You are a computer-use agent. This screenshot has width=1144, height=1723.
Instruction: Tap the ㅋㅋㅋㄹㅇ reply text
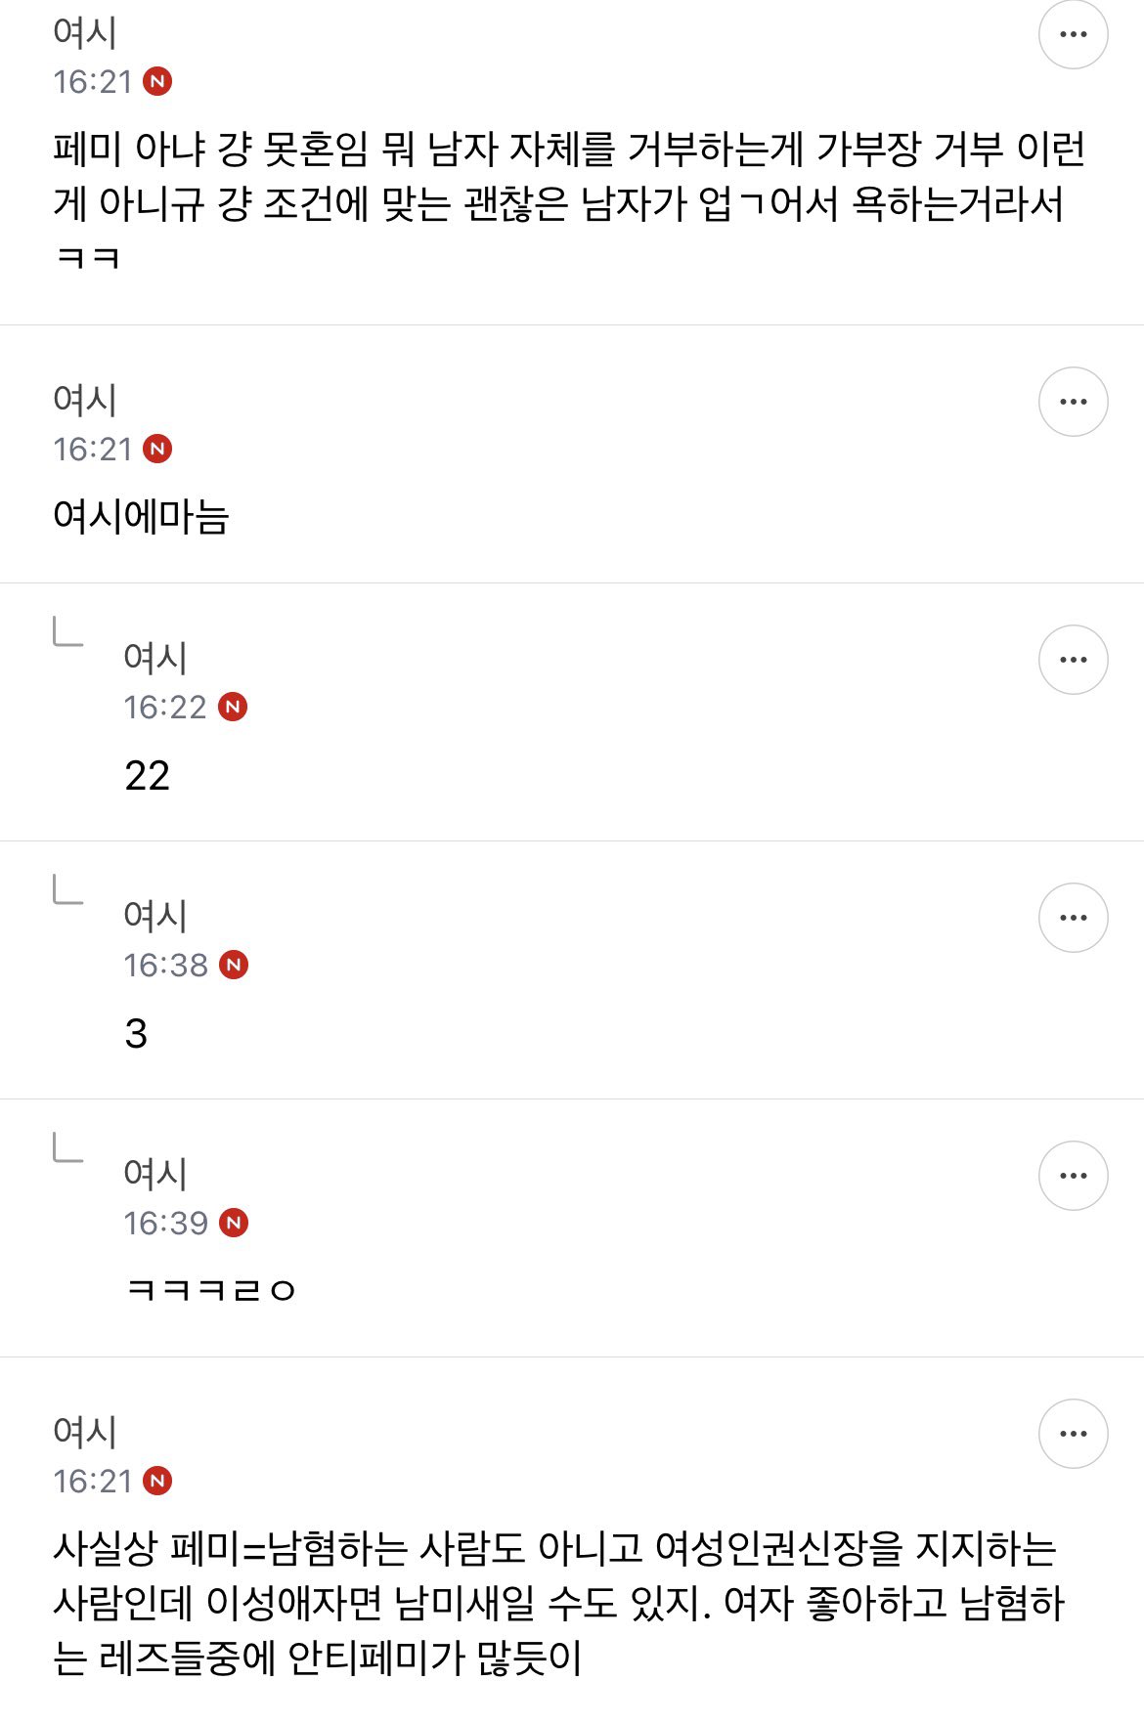(x=211, y=1290)
